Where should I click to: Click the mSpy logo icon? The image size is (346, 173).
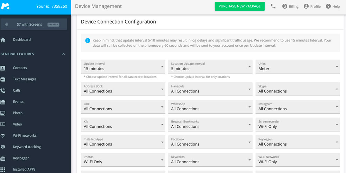coord(5,6)
